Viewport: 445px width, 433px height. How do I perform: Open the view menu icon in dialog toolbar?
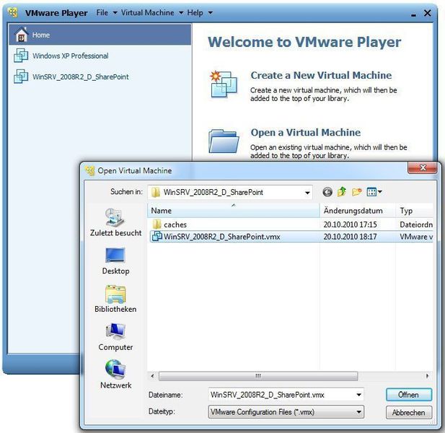click(371, 192)
